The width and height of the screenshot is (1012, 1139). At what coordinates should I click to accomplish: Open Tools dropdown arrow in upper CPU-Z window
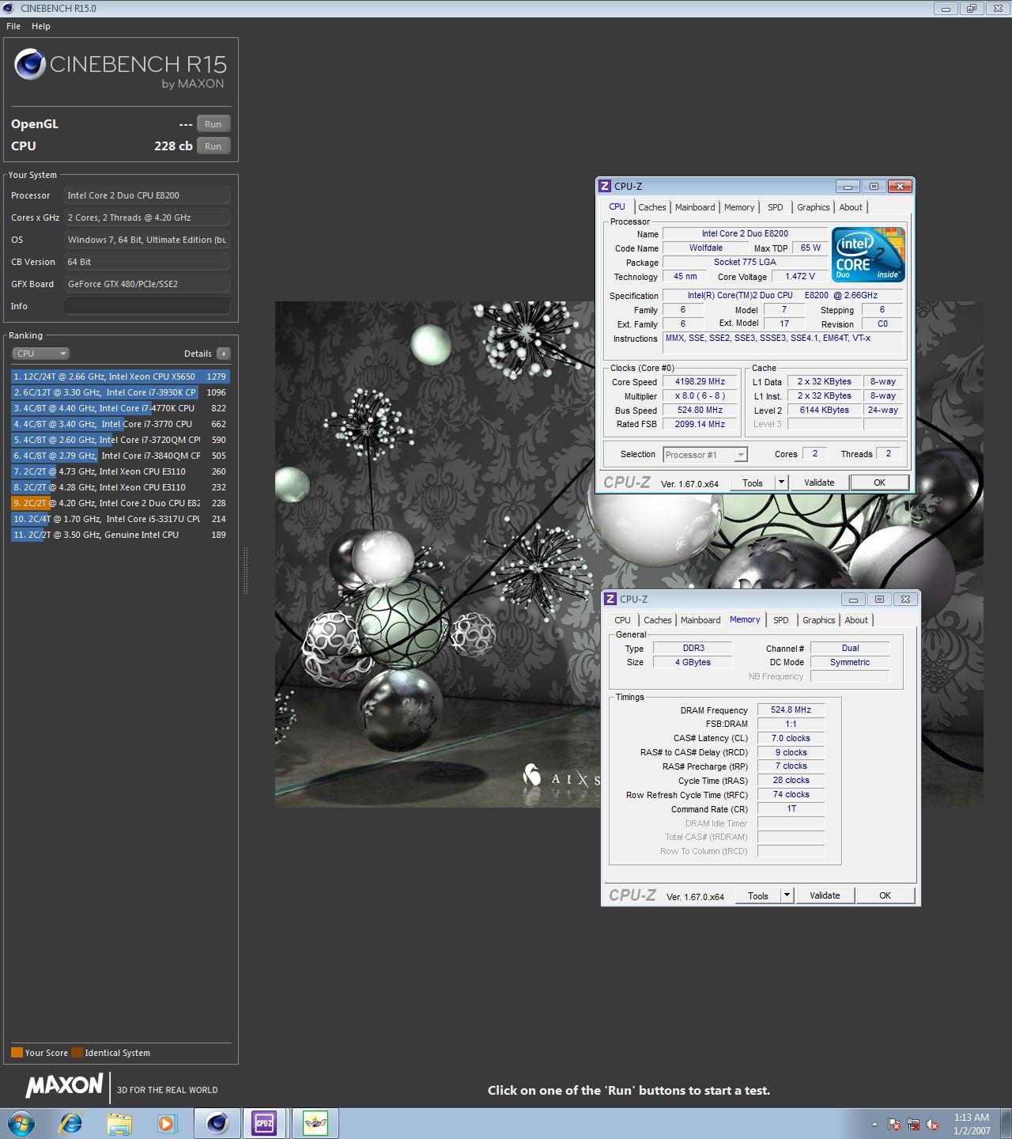781,482
